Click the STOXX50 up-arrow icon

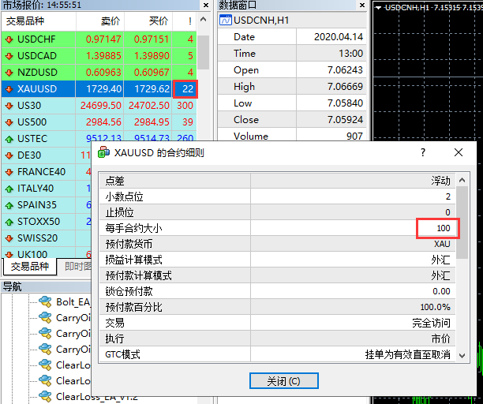pos(9,222)
